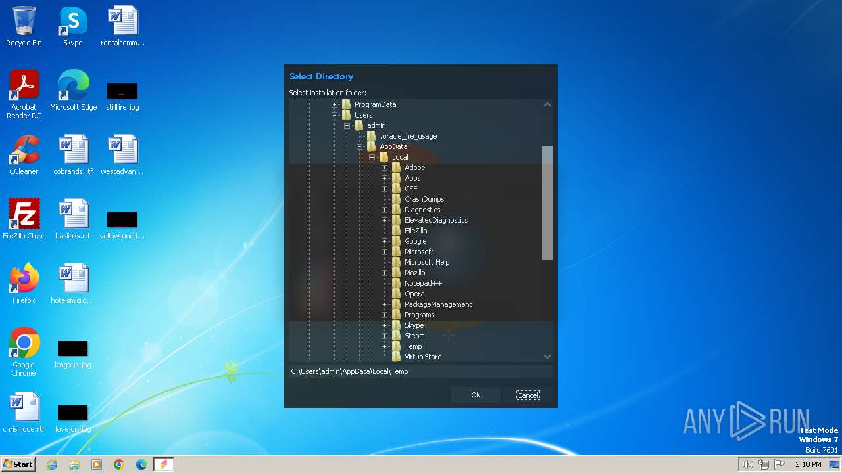Collapse the admin folder node
Viewport: 842px width, 473px height.
[347, 125]
